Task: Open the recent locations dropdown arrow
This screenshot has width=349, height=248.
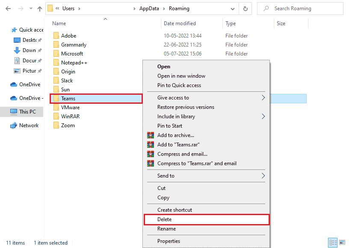Action: 31,9
